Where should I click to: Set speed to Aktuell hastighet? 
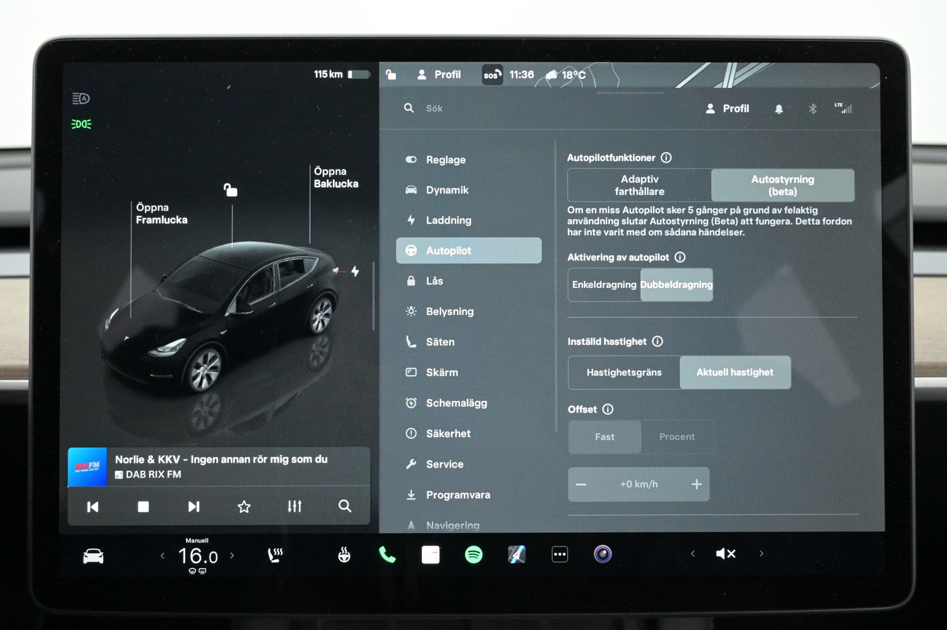tap(735, 372)
